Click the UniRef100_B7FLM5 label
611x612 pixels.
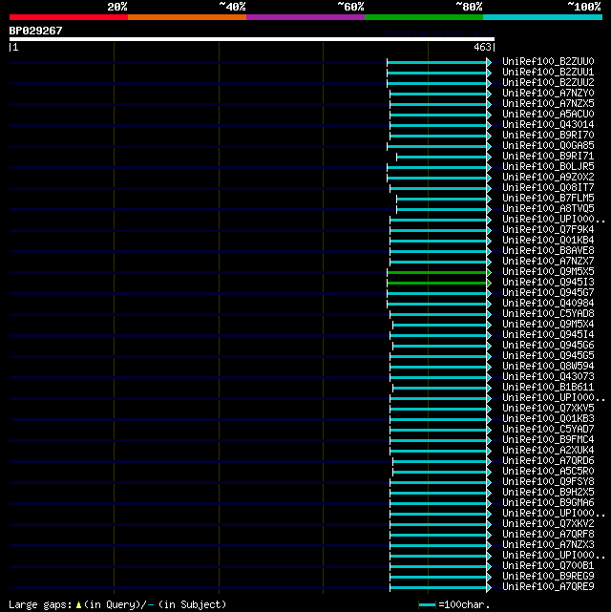[548, 199]
